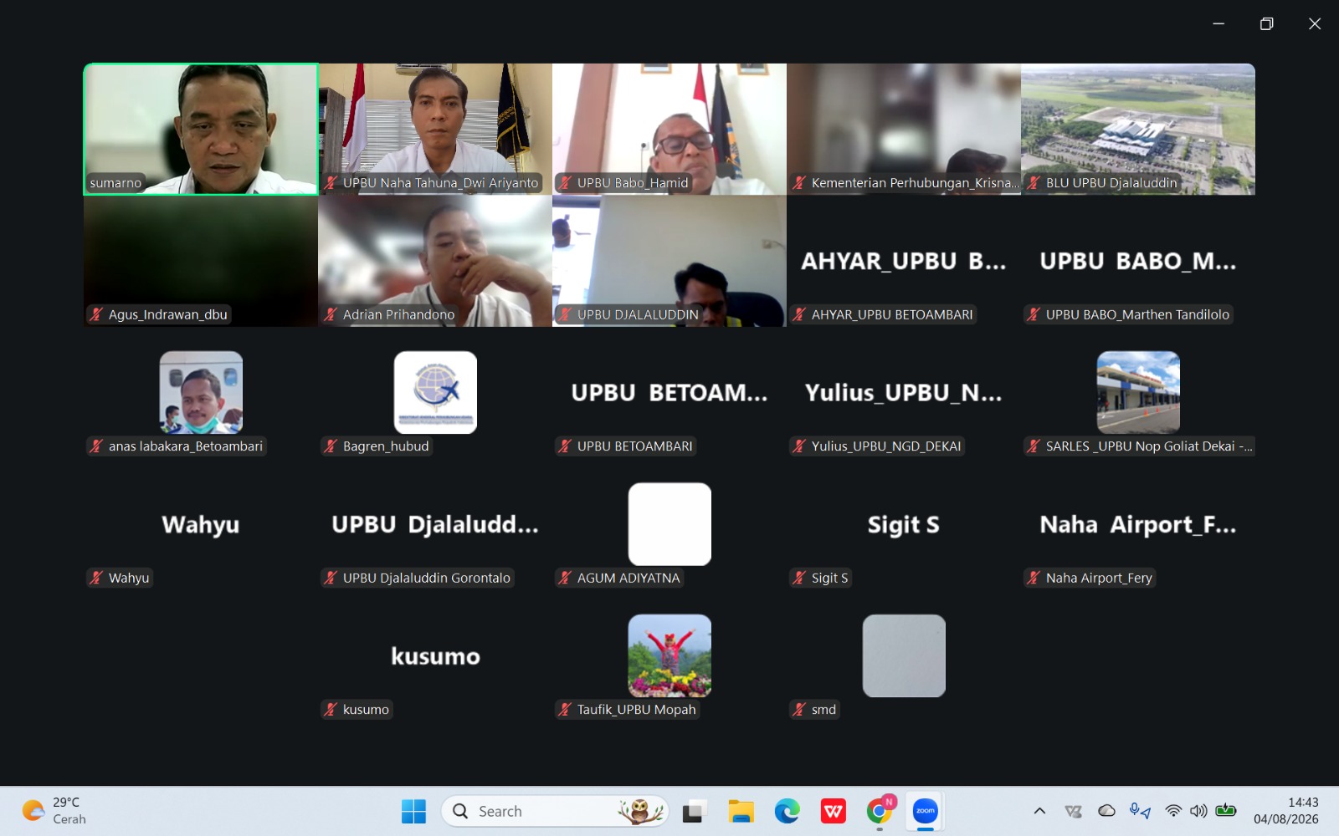This screenshot has width=1339, height=836.
Task: Open Task View in taskbar
Action: tap(694, 811)
